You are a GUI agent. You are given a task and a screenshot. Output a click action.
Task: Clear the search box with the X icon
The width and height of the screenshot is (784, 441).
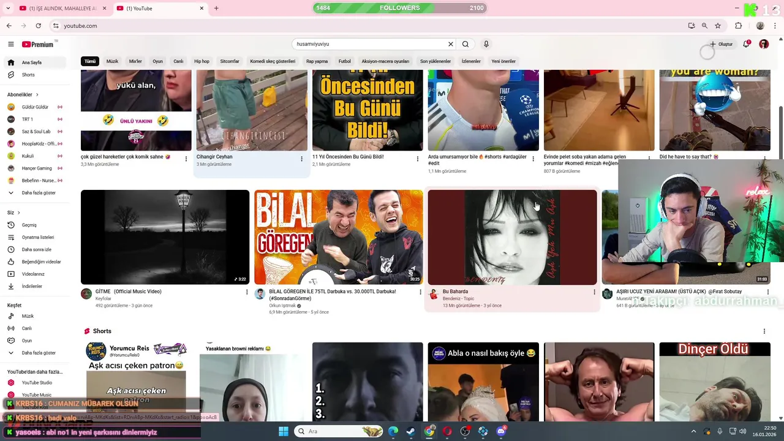[451, 44]
